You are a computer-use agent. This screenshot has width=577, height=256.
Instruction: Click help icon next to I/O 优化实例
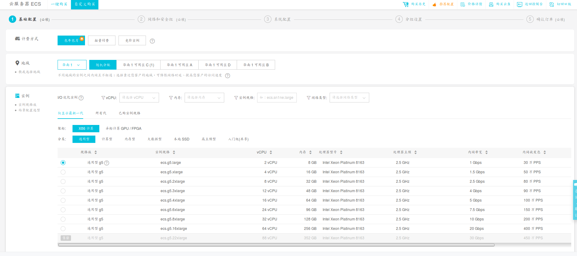81,98
